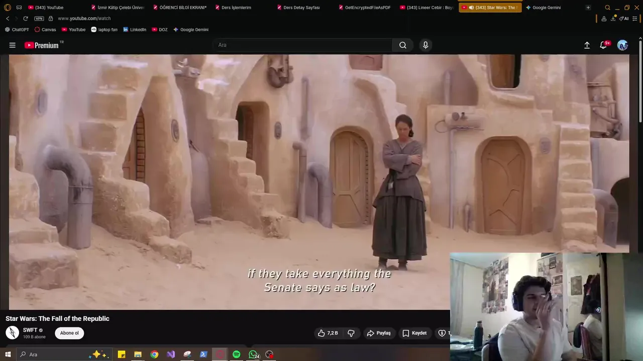Start voice search with the microphone

pos(425,45)
